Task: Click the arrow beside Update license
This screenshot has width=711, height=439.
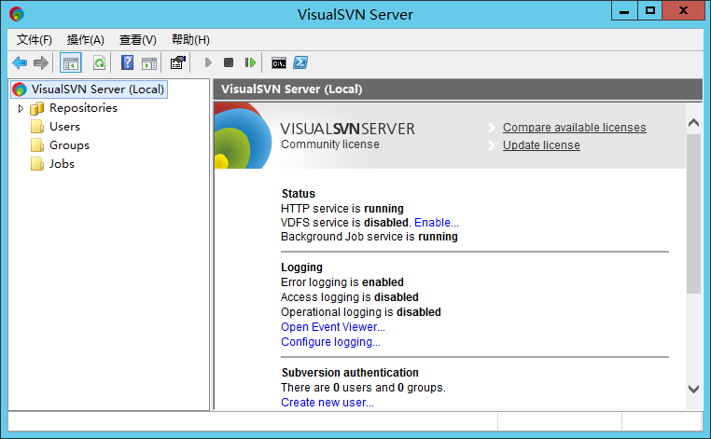Action: [x=492, y=145]
